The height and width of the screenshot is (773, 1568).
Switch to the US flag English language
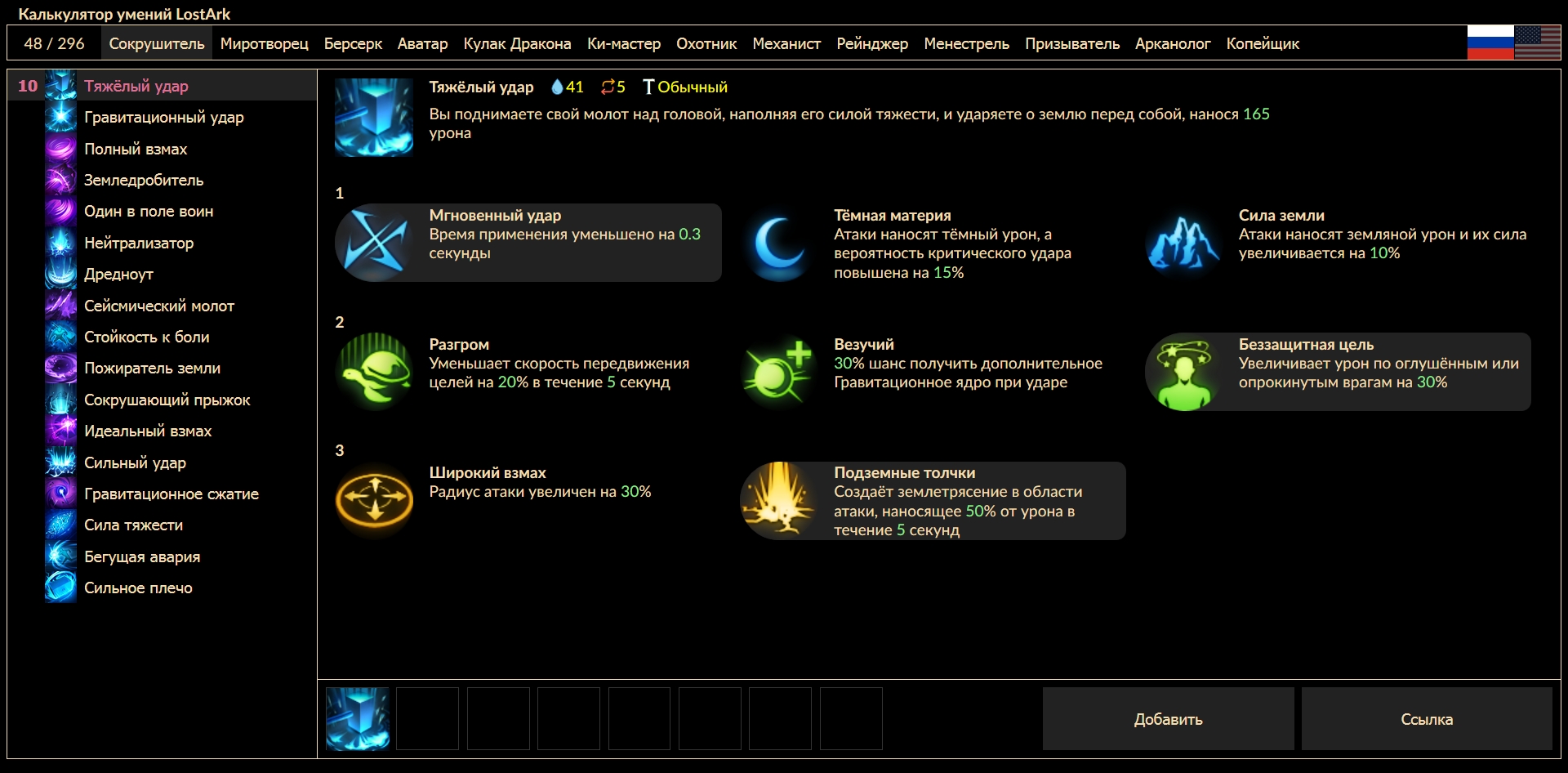point(1538,42)
